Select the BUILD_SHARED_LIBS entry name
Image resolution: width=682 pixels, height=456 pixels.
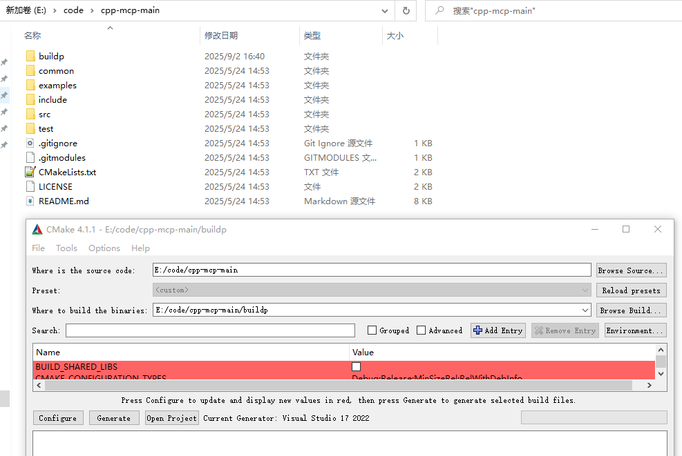click(77, 367)
